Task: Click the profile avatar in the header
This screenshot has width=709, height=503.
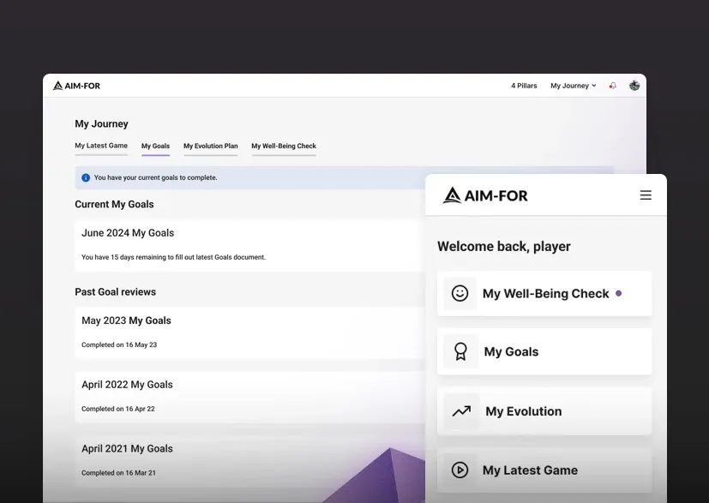Action: tap(634, 86)
